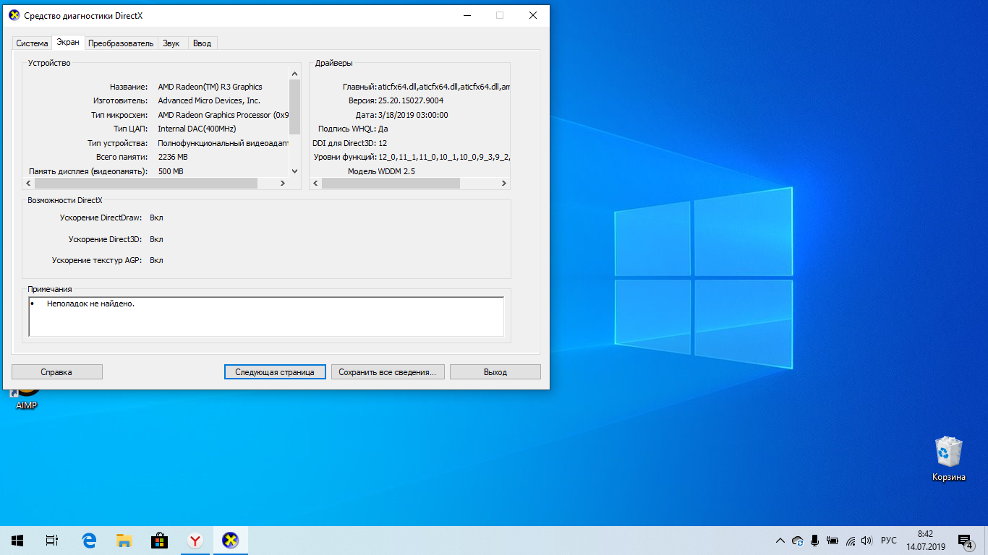Image resolution: width=988 pixels, height=555 pixels.
Task: Click the Примечания text box
Action: [266, 317]
